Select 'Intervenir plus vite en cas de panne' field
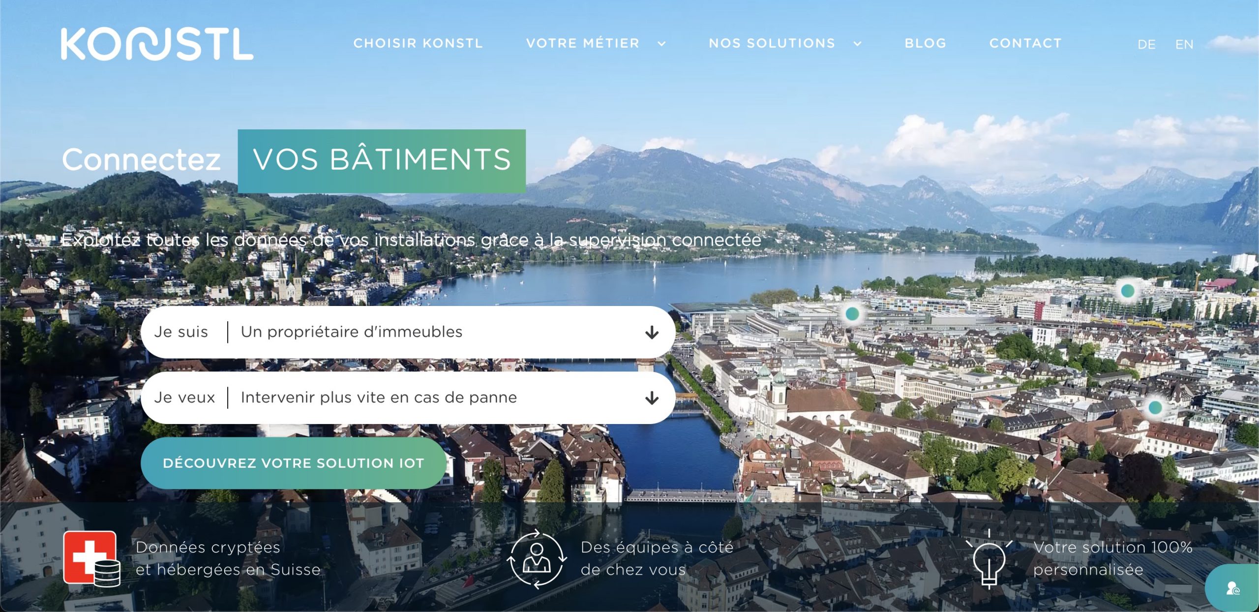 coord(408,398)
